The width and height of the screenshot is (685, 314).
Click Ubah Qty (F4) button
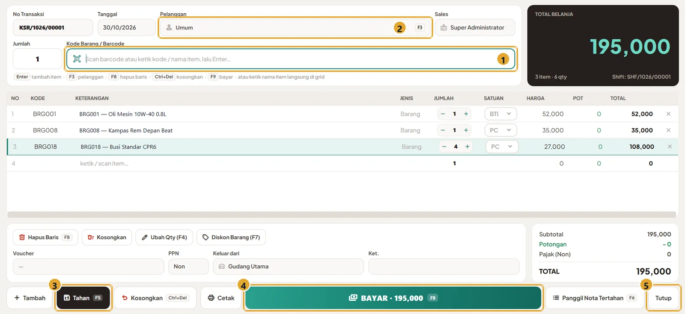coord(164,238)
